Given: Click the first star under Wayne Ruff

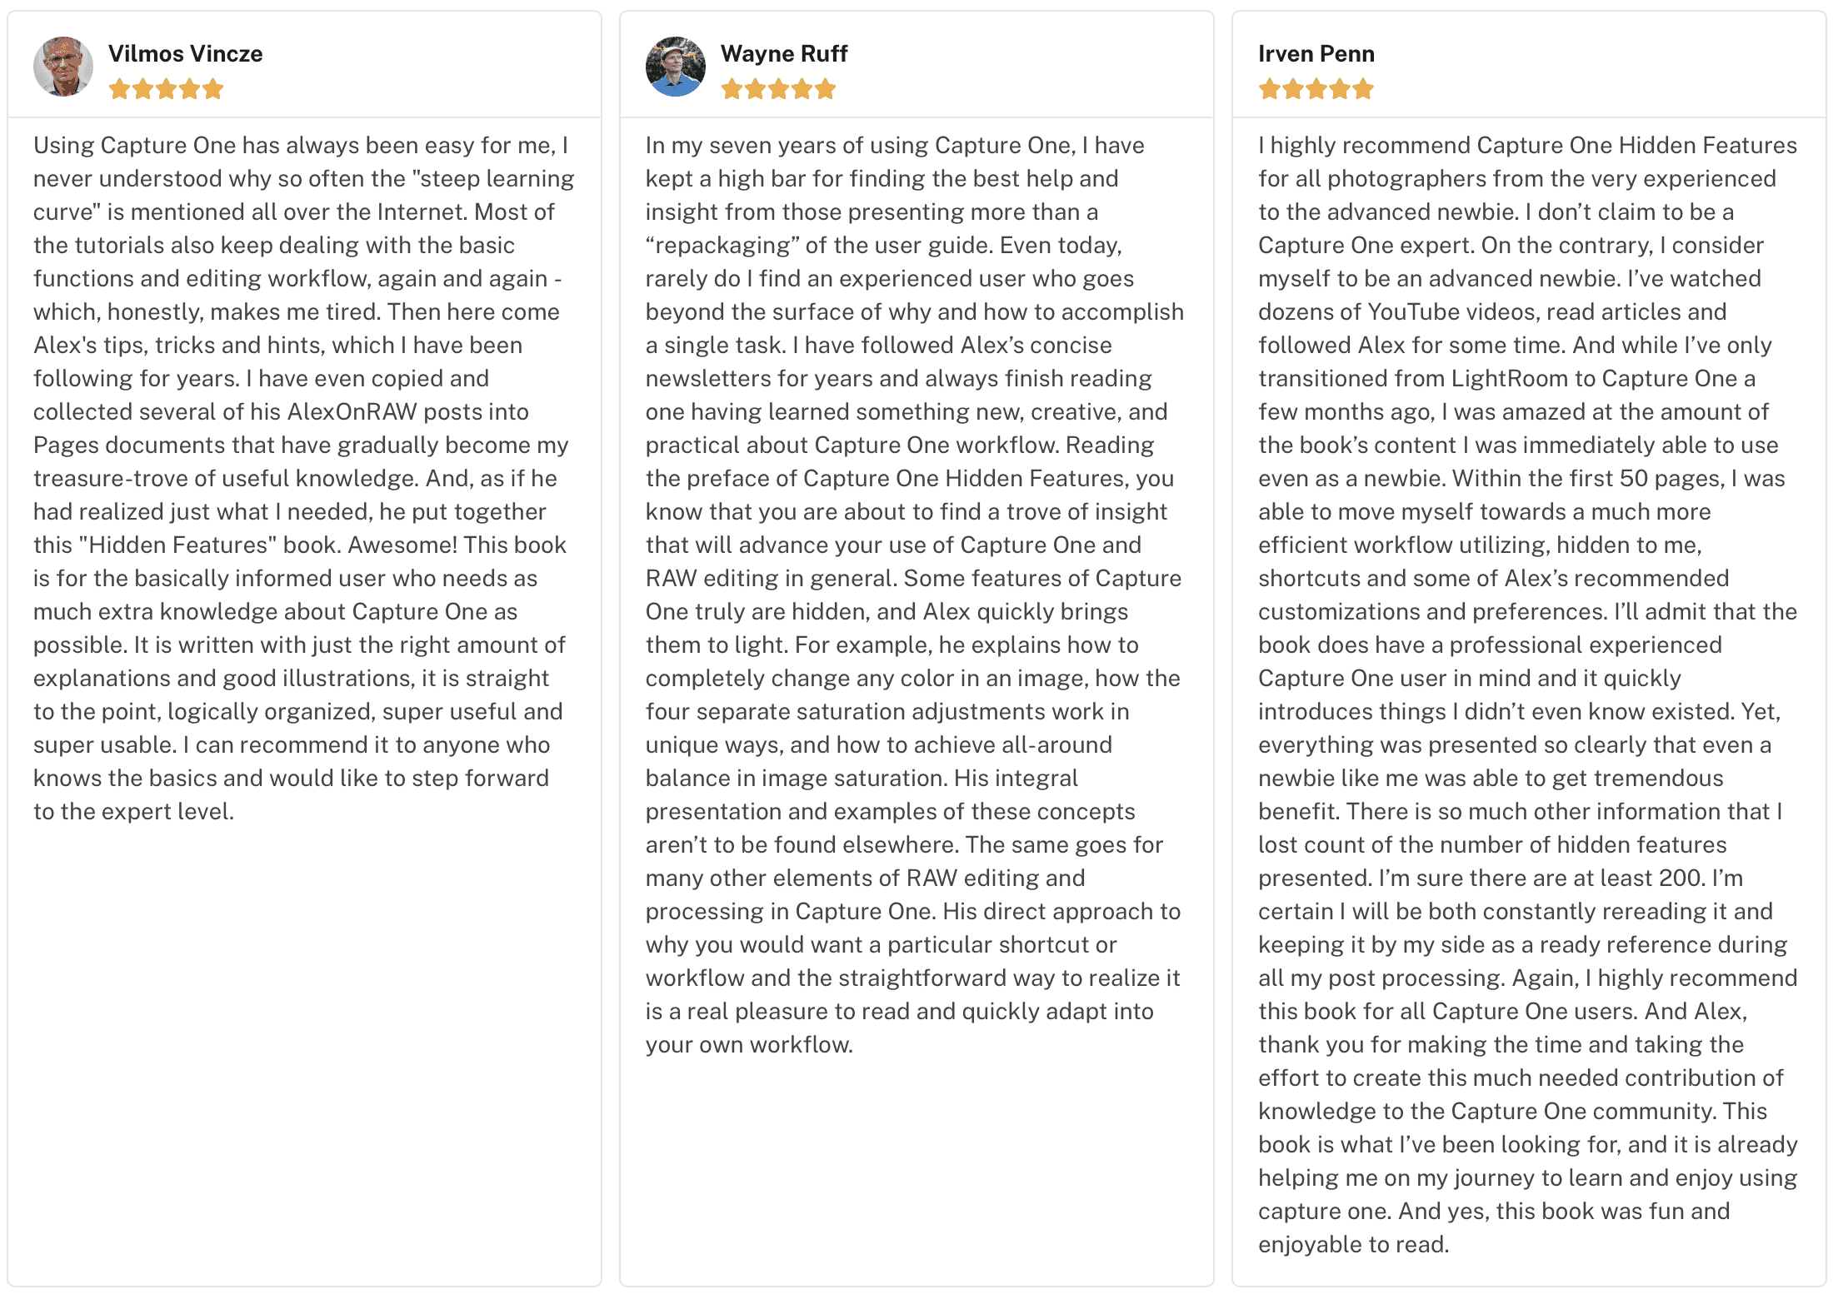Looking at the screenshot, I should click(732, 89).
